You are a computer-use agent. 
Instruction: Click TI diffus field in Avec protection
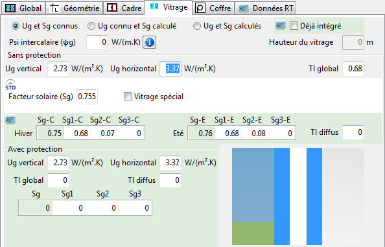(170, 180)
